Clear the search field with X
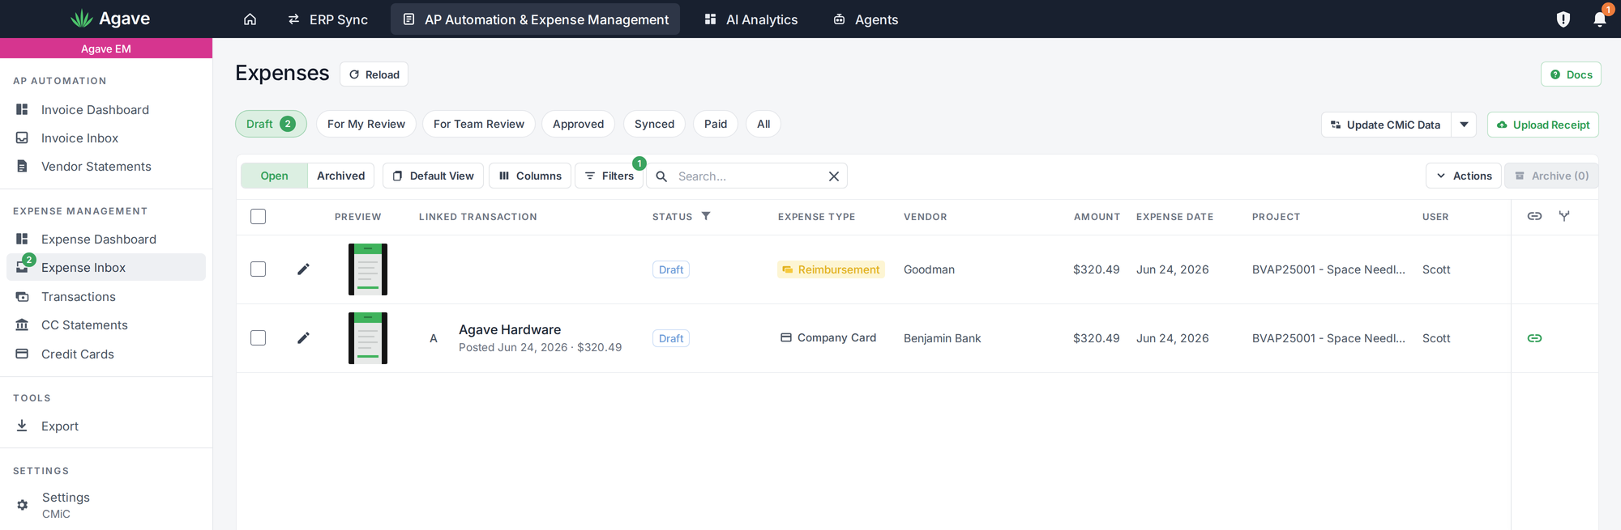1621x530 pixels. tap(833, 176)
